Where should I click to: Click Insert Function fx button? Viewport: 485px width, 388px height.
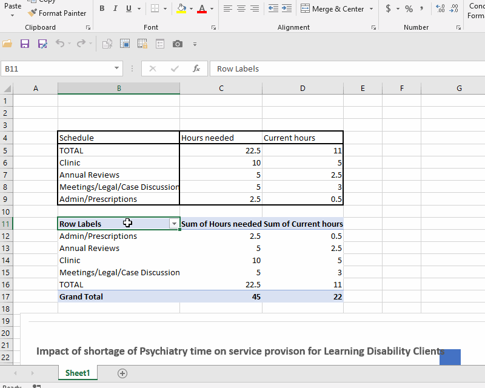click(x=196, y=69)
